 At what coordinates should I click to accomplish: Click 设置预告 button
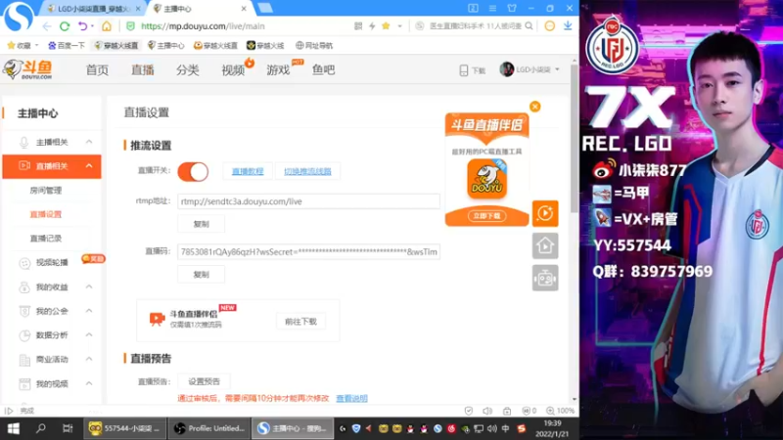coord(204,381)
